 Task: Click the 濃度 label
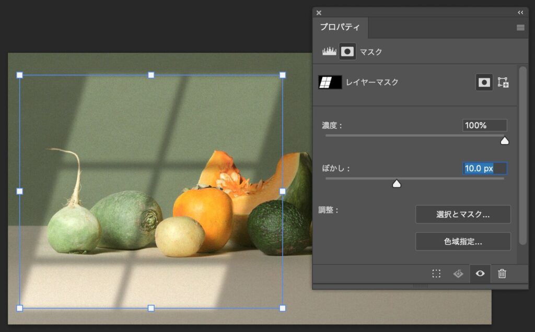click(332, 125)
